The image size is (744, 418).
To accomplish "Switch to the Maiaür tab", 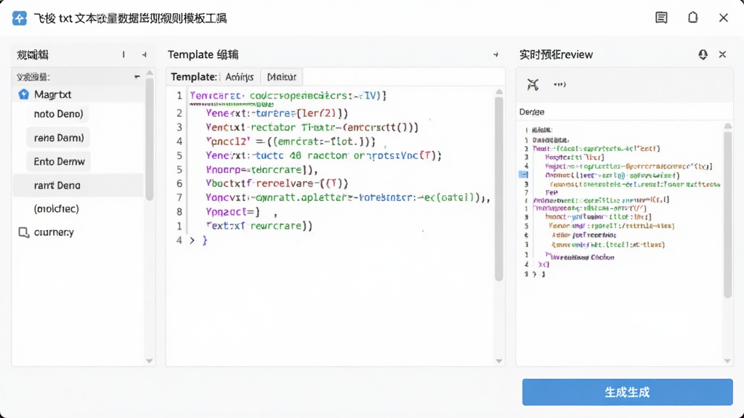I will click(281, 77).
